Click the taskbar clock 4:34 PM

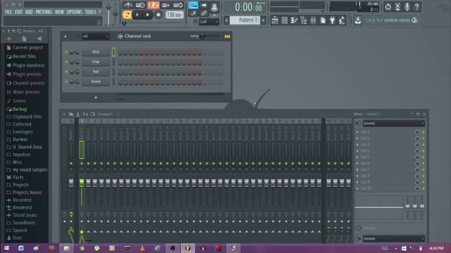(x=436, y=248)
